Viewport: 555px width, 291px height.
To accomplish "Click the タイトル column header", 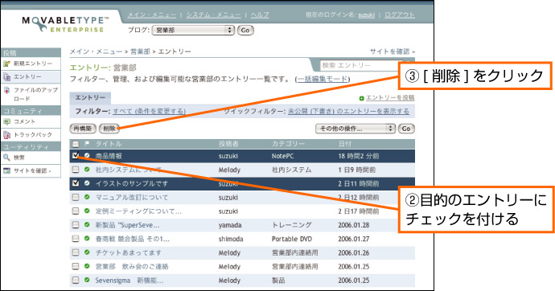I will coord(109,144).
